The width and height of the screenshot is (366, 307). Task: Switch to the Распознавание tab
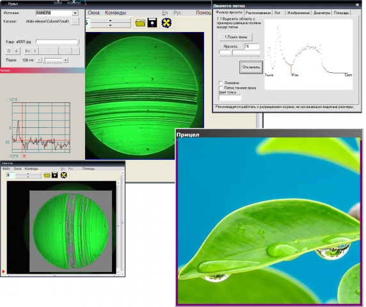point(258,13)
